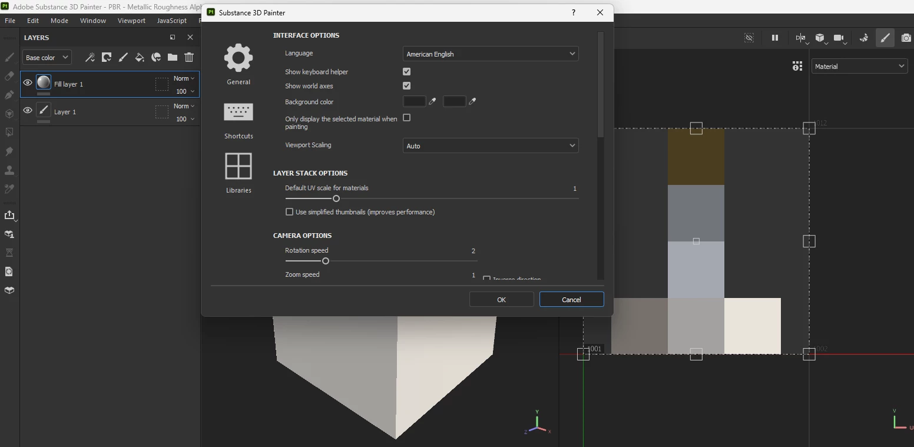Open the Viewport Scaling Auto dropdown
Image resolution: width=914 pixels, height=447 pixels.
point(491,145)
